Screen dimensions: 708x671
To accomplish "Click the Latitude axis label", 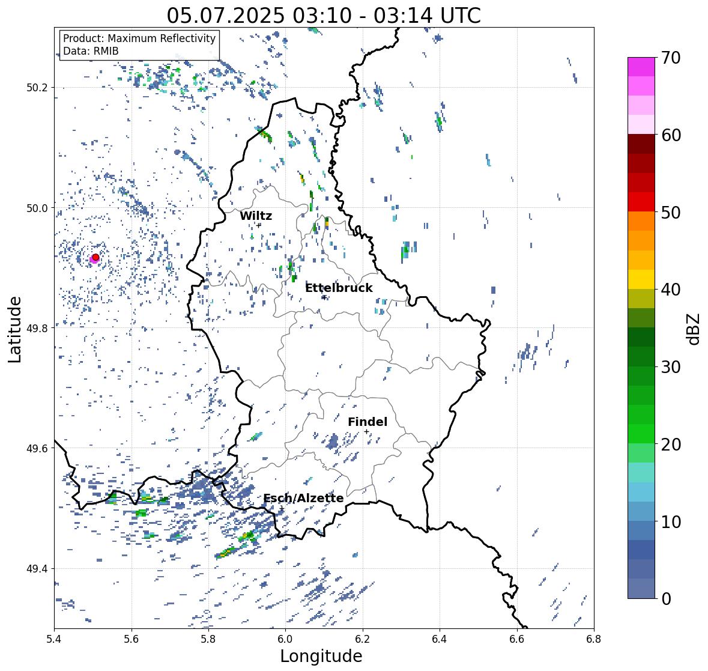I will click(x=14, y=329).
